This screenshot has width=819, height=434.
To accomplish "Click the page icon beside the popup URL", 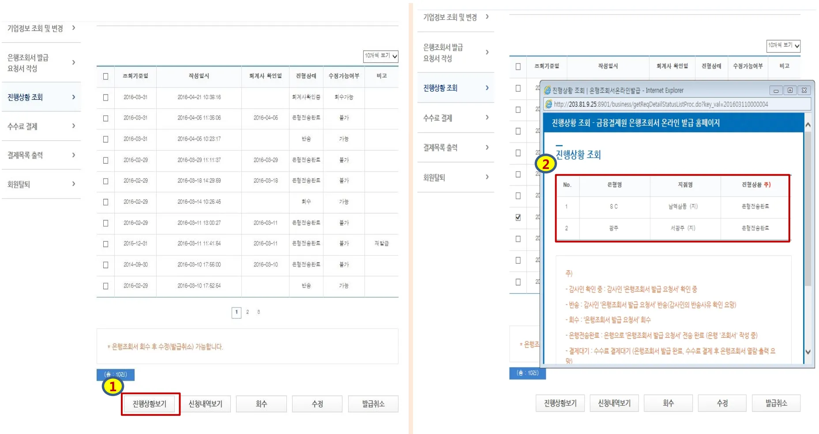I will (549, 104).
